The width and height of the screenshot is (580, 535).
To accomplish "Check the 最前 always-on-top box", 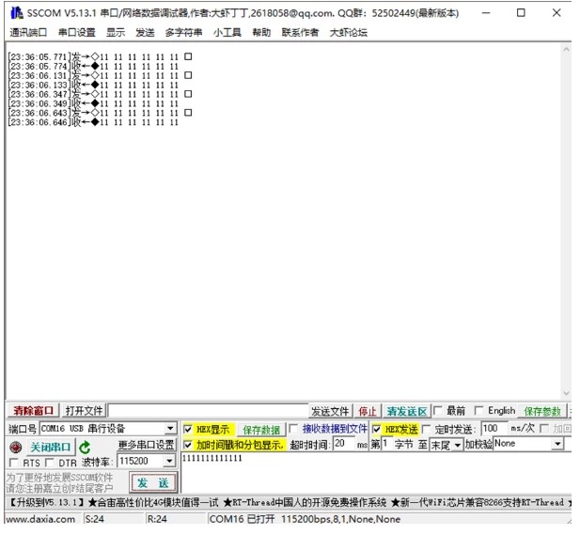I will pos(437,410).
